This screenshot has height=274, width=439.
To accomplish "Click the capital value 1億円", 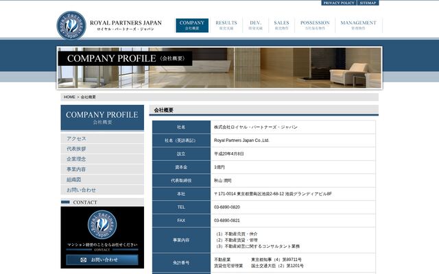I will click(219, 167).
